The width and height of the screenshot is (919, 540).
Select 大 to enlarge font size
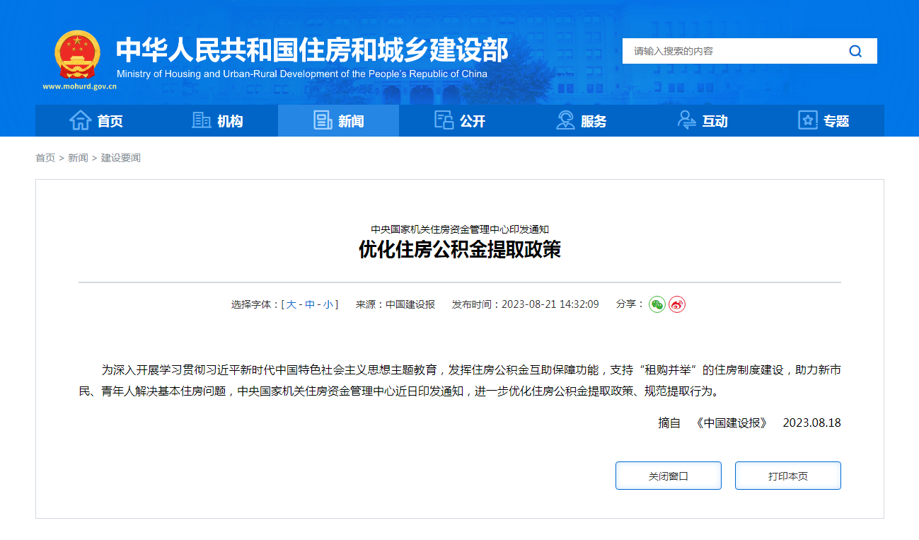(x=292, y=304)
